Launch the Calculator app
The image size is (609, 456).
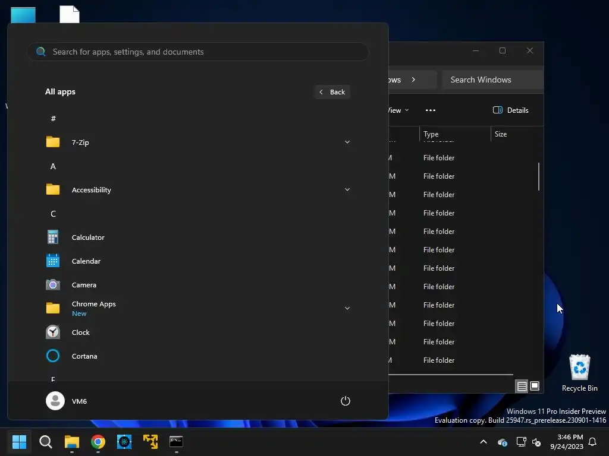click(197, 237)
